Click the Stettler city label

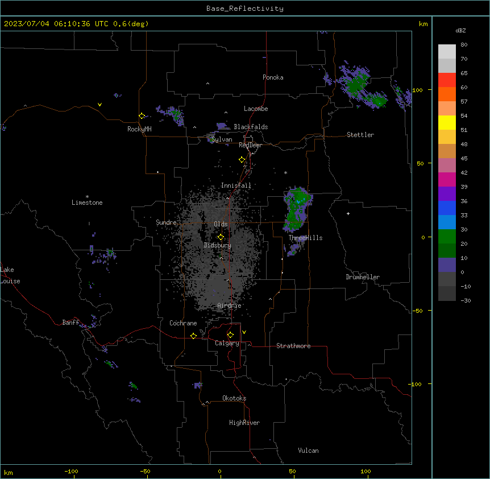pyautogui.click(x=360, y=135)
